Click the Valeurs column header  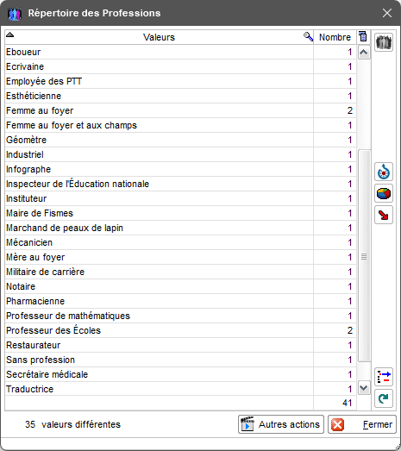159,37
